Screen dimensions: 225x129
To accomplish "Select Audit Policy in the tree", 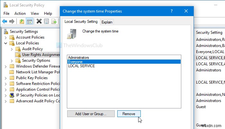I will click(32, 49).
